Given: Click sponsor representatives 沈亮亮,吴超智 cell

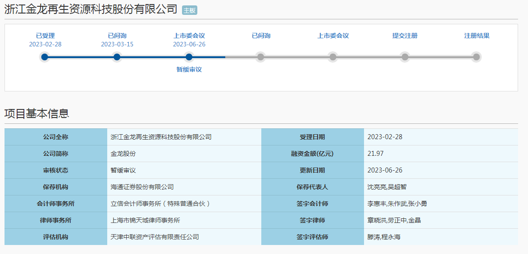Looking at the screenshot, I should point(387,187).
